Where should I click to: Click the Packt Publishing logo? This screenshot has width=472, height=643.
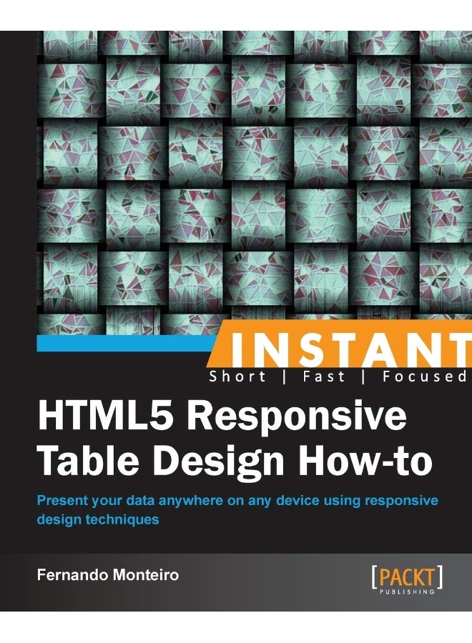407,580
